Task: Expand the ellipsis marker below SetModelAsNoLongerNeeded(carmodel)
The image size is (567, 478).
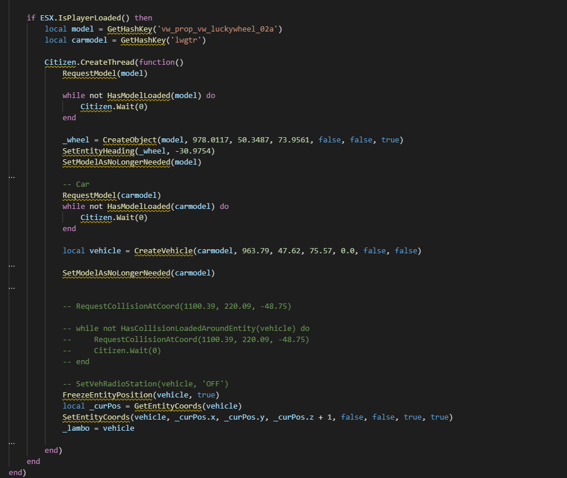Action: point(12,287)
